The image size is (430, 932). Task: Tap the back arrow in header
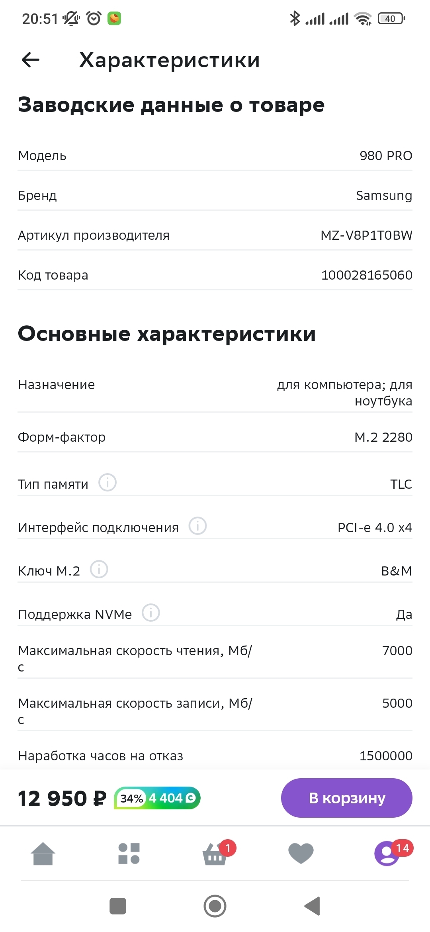31,60
